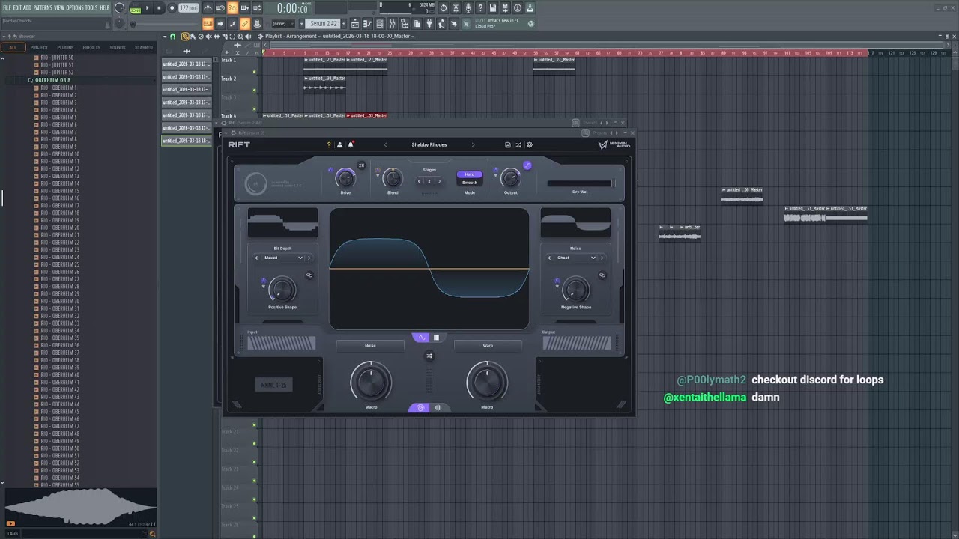
Task: Select Hard mode
Action: 470,174
